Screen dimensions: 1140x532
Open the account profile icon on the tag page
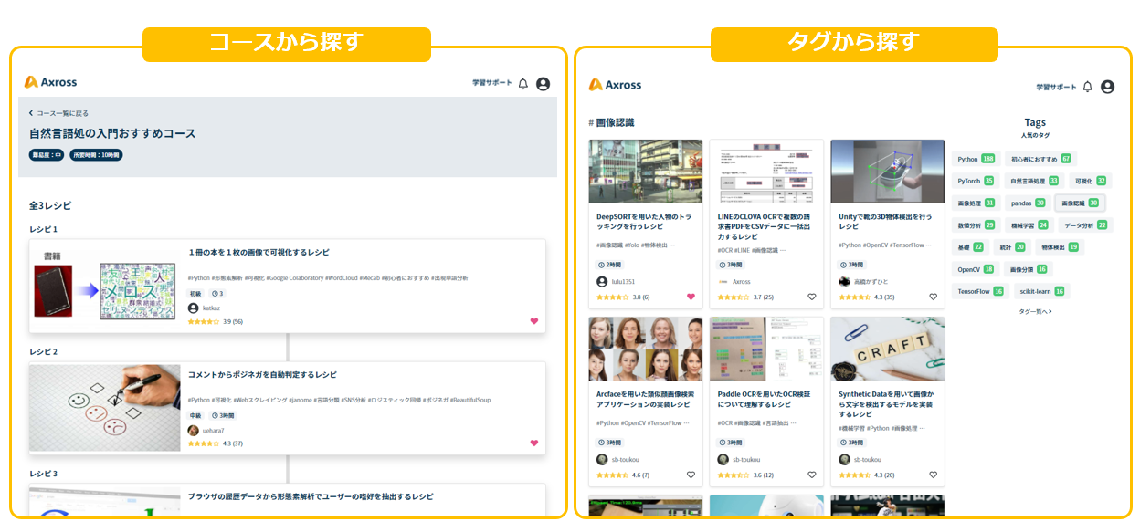click(x=1107, y=86)
